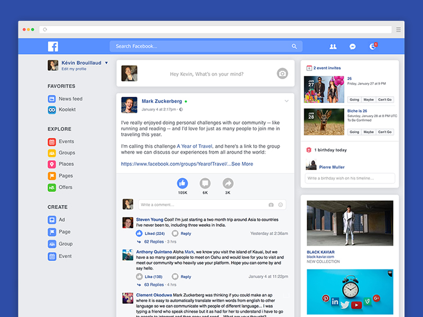Viewport: 423px width, 317px height.
Task: Open Events icon under Explore
Action: 52,142
